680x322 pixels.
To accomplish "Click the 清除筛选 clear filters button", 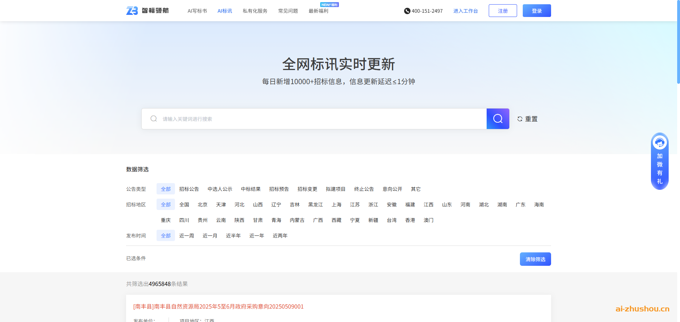I will pos(535,259).
